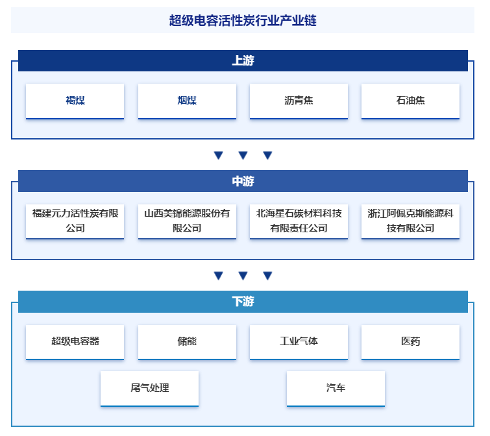Select 浙江阿佩克斯能源科技有限公司 box
The width and height of the screenshot is (490, 436).
(x=410, y=221)
